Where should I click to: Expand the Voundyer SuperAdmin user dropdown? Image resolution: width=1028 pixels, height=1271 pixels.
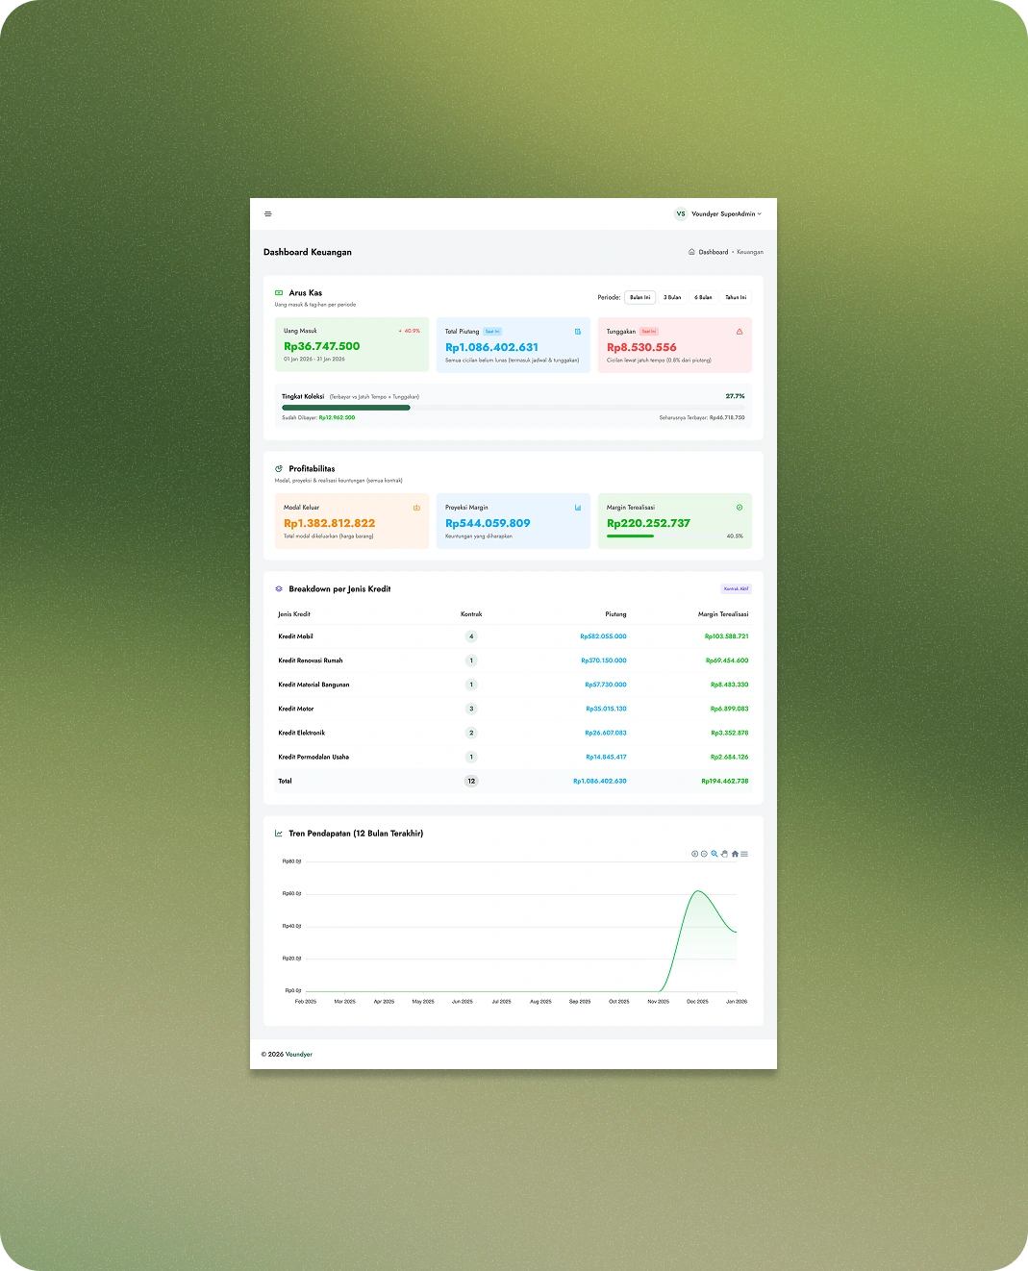point(726,214)
